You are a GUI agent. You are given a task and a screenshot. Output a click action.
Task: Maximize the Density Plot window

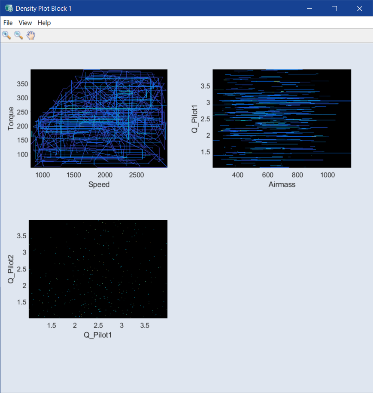coord(334,8)
